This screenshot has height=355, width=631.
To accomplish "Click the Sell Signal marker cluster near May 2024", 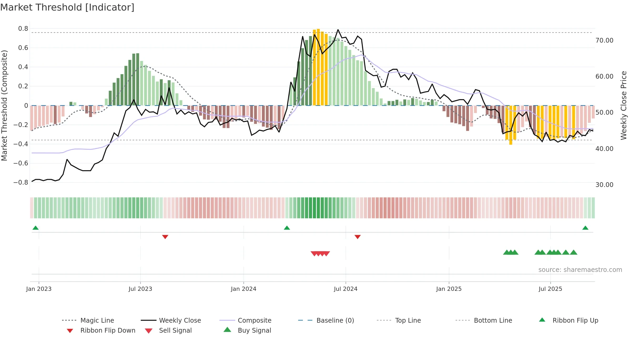I will tap(320, 253).
